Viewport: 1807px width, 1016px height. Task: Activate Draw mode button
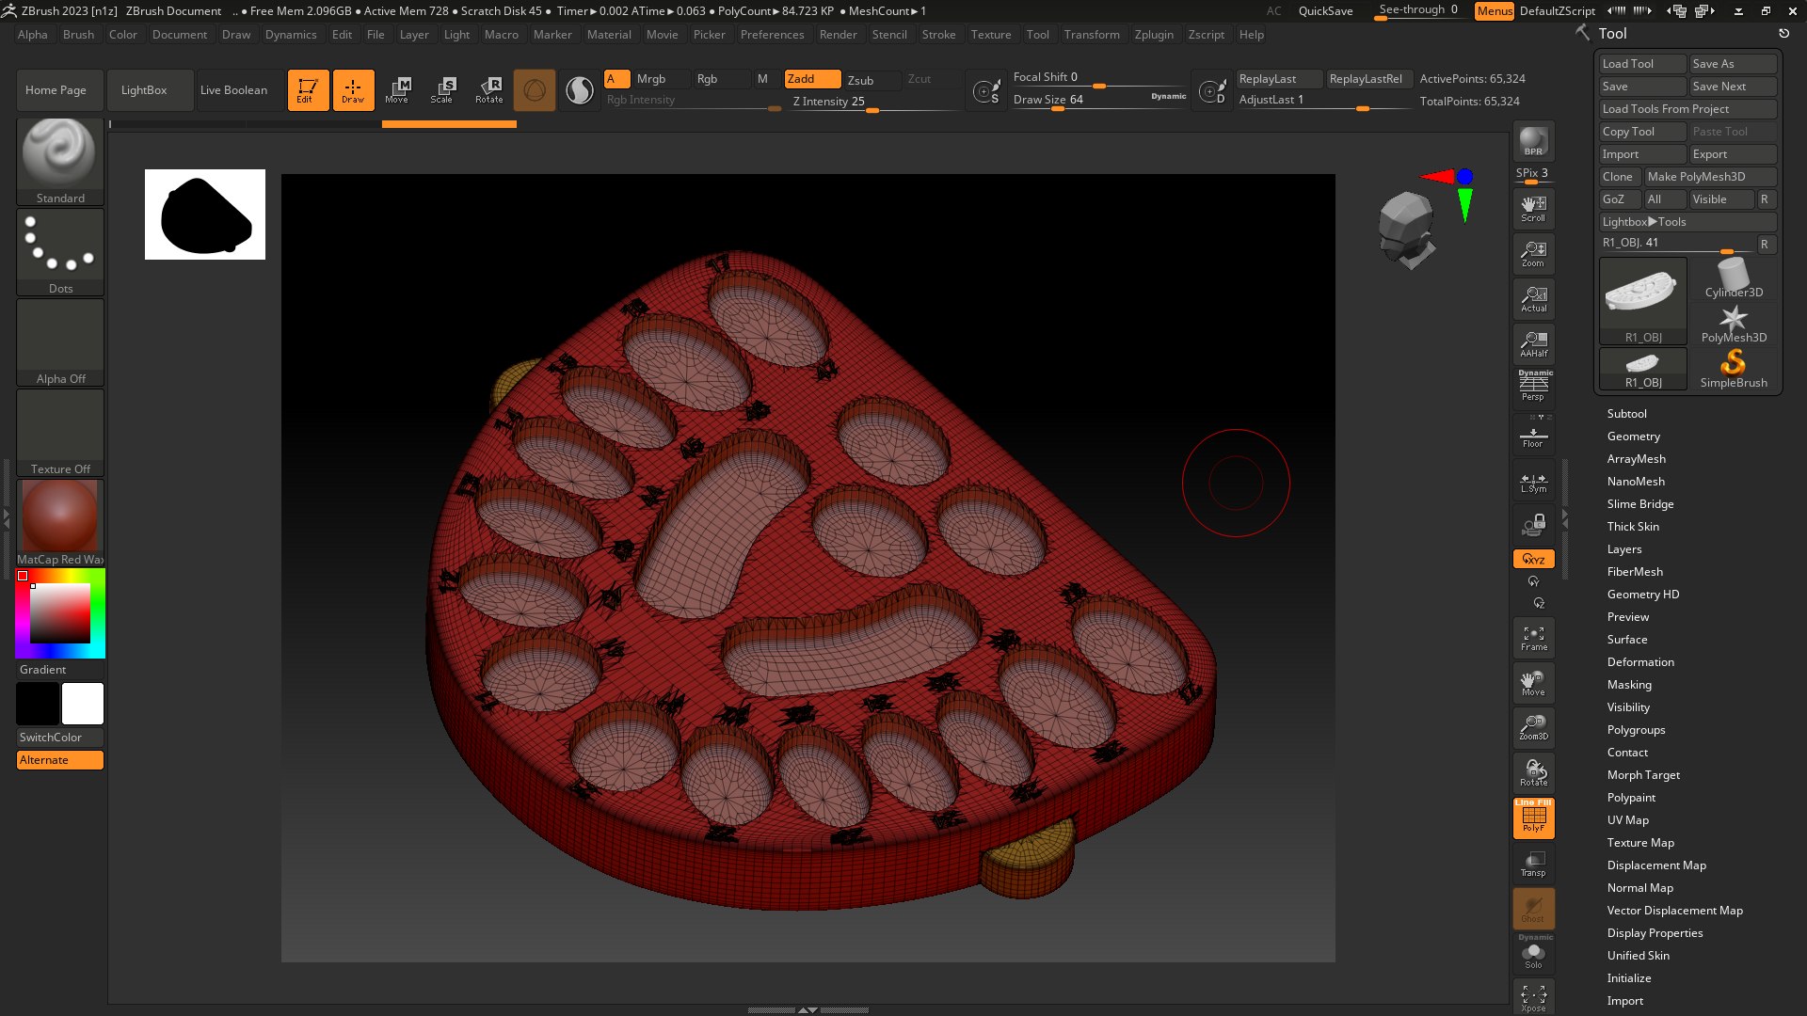coord(353,90)
